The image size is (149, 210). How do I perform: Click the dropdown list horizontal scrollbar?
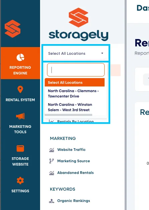[x=68, y=115]
